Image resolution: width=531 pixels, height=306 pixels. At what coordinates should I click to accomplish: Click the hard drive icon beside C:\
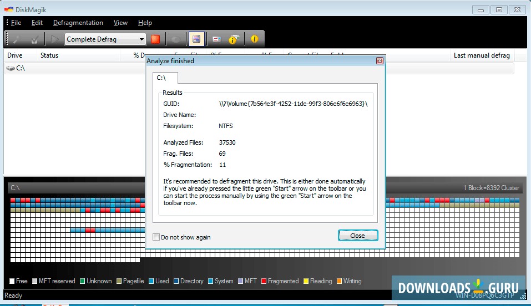pos(11,68)
